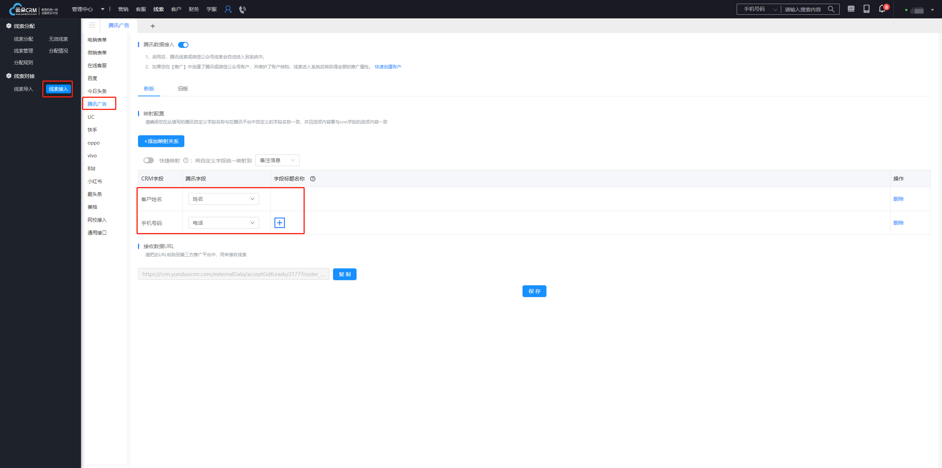Expand the 备注信息 dropdown
Screen dimensions: 942x468
point(277,160)
